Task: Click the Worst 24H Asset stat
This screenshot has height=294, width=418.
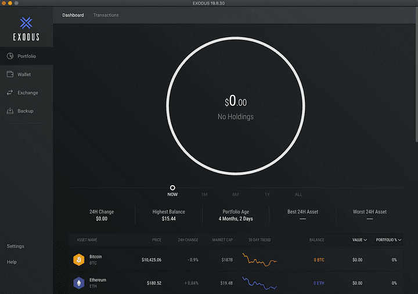Action: coord(369,215)
